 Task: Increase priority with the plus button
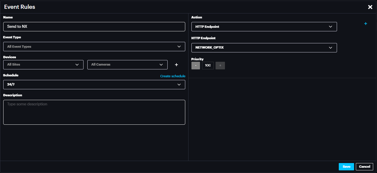220,66
